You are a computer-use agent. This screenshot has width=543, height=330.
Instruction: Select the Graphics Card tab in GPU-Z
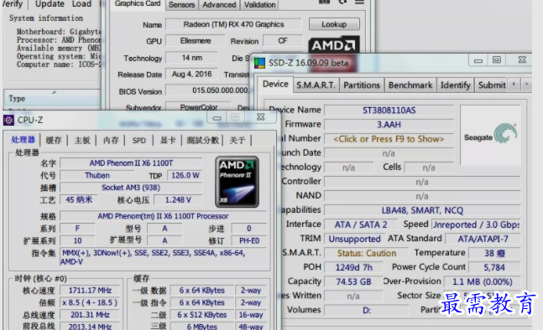point(138,4)
